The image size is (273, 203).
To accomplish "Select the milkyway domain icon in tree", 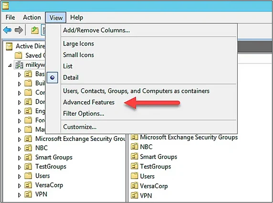I will coord(19,65).
